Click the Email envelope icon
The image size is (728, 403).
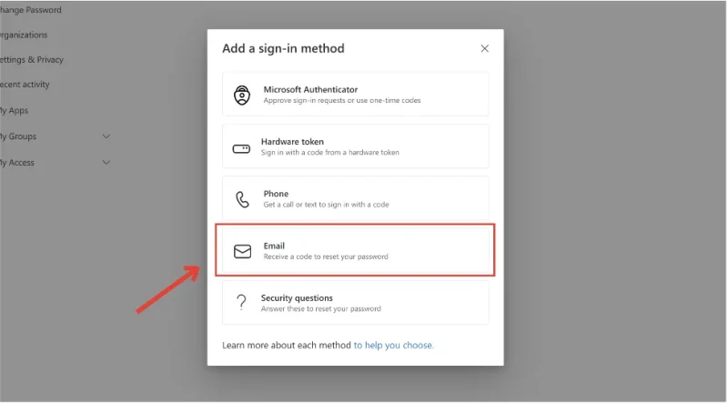point(242,251)
